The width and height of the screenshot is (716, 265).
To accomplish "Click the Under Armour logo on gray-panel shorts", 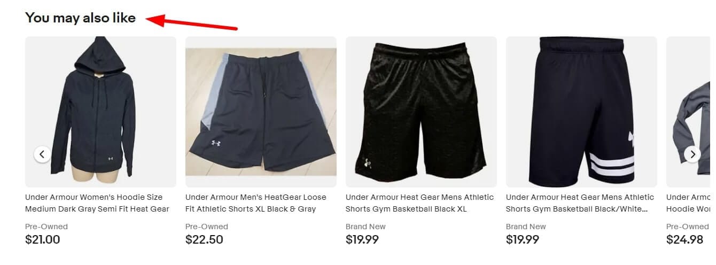I will pos(216,143).
